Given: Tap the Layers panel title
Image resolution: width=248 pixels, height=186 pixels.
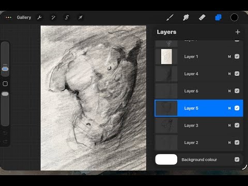Looking at the screenshot, I should point(166,32).
